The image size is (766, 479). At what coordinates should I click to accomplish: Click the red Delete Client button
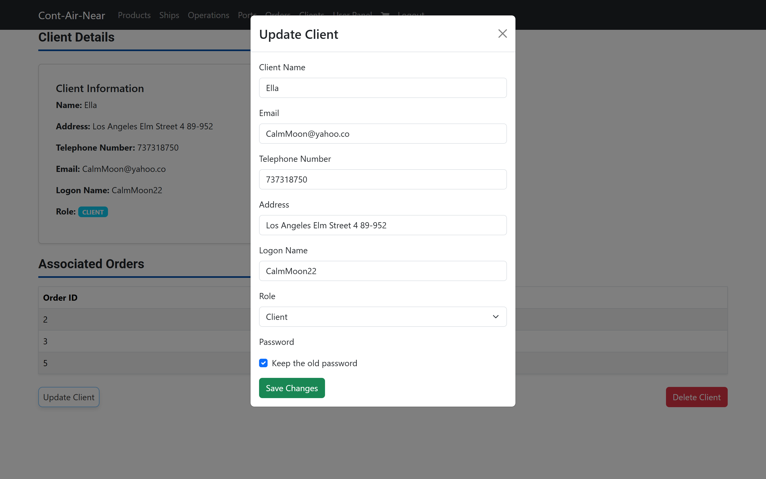(696, 397)
